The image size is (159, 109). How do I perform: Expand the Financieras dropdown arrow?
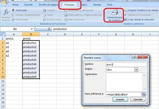click(x=29, y=19)
